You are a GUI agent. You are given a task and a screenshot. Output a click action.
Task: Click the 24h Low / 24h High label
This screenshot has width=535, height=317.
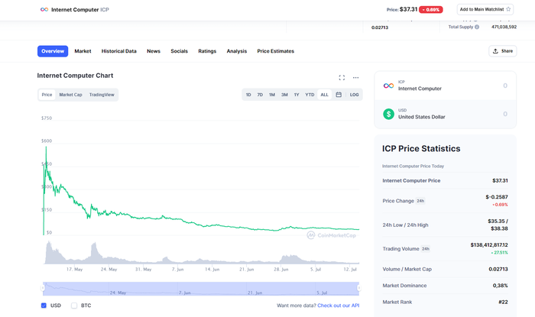click(405, 225)
